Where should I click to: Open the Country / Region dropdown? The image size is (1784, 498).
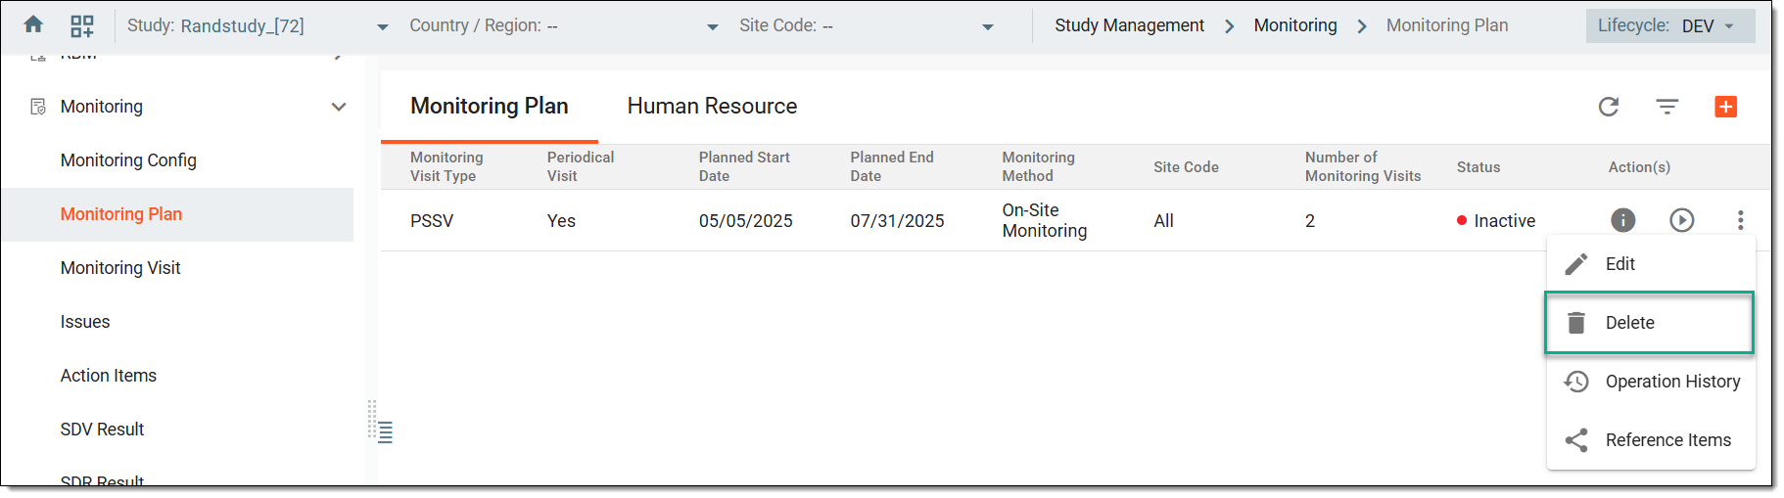pyautogui.click(x=564, y=25)
